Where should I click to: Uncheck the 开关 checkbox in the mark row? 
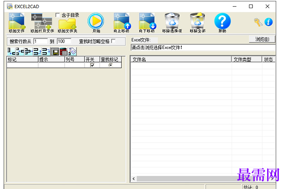(x=92, y=65)
